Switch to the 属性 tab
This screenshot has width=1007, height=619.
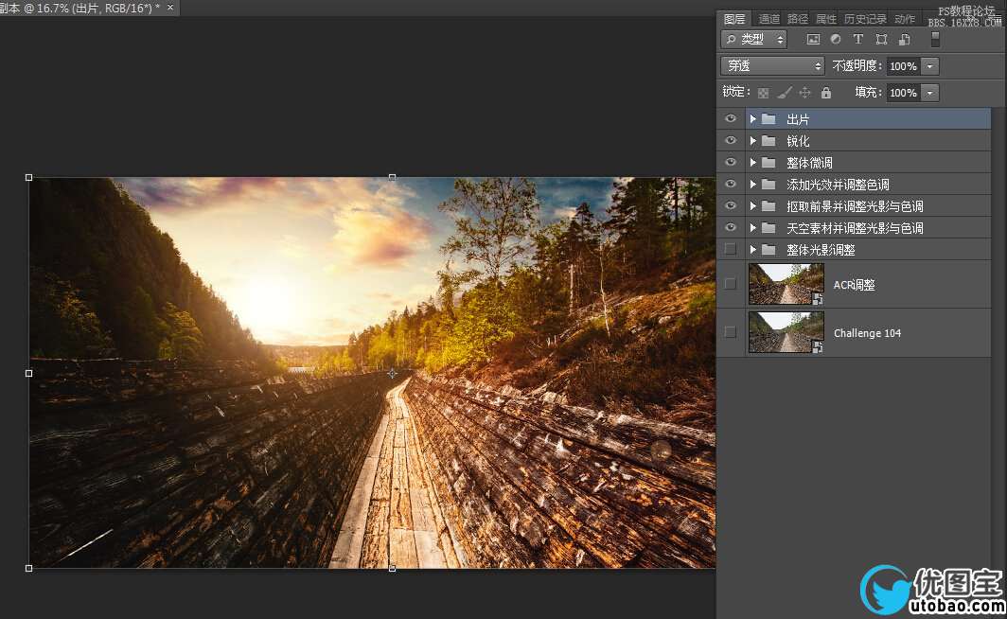click(826, 19)
